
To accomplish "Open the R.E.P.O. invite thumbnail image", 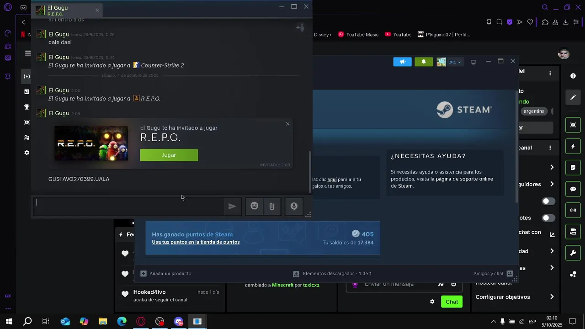I will (91, 143).
